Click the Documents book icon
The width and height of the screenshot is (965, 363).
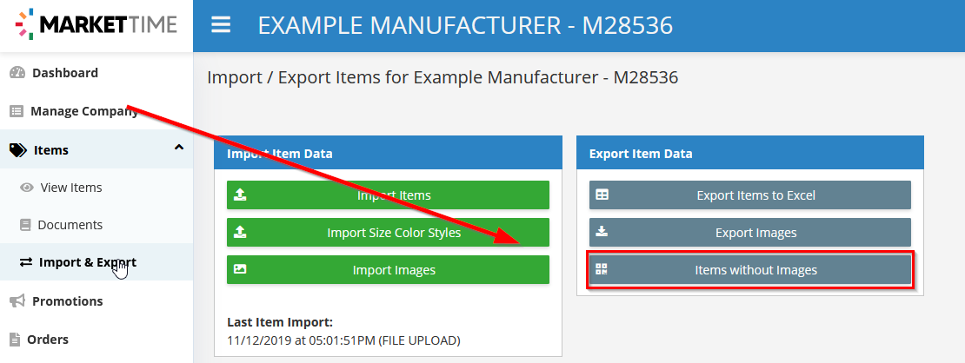(x=25, y=225)
